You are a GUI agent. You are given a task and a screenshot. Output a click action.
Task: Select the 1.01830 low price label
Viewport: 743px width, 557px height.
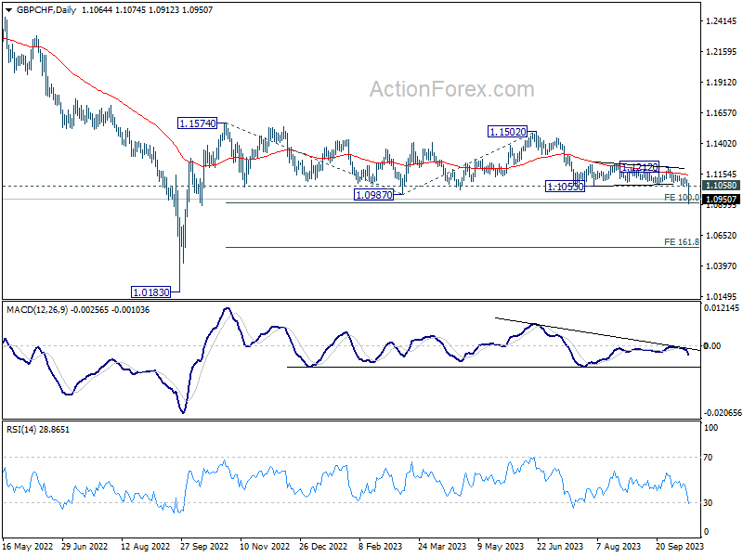click(150, 292)
